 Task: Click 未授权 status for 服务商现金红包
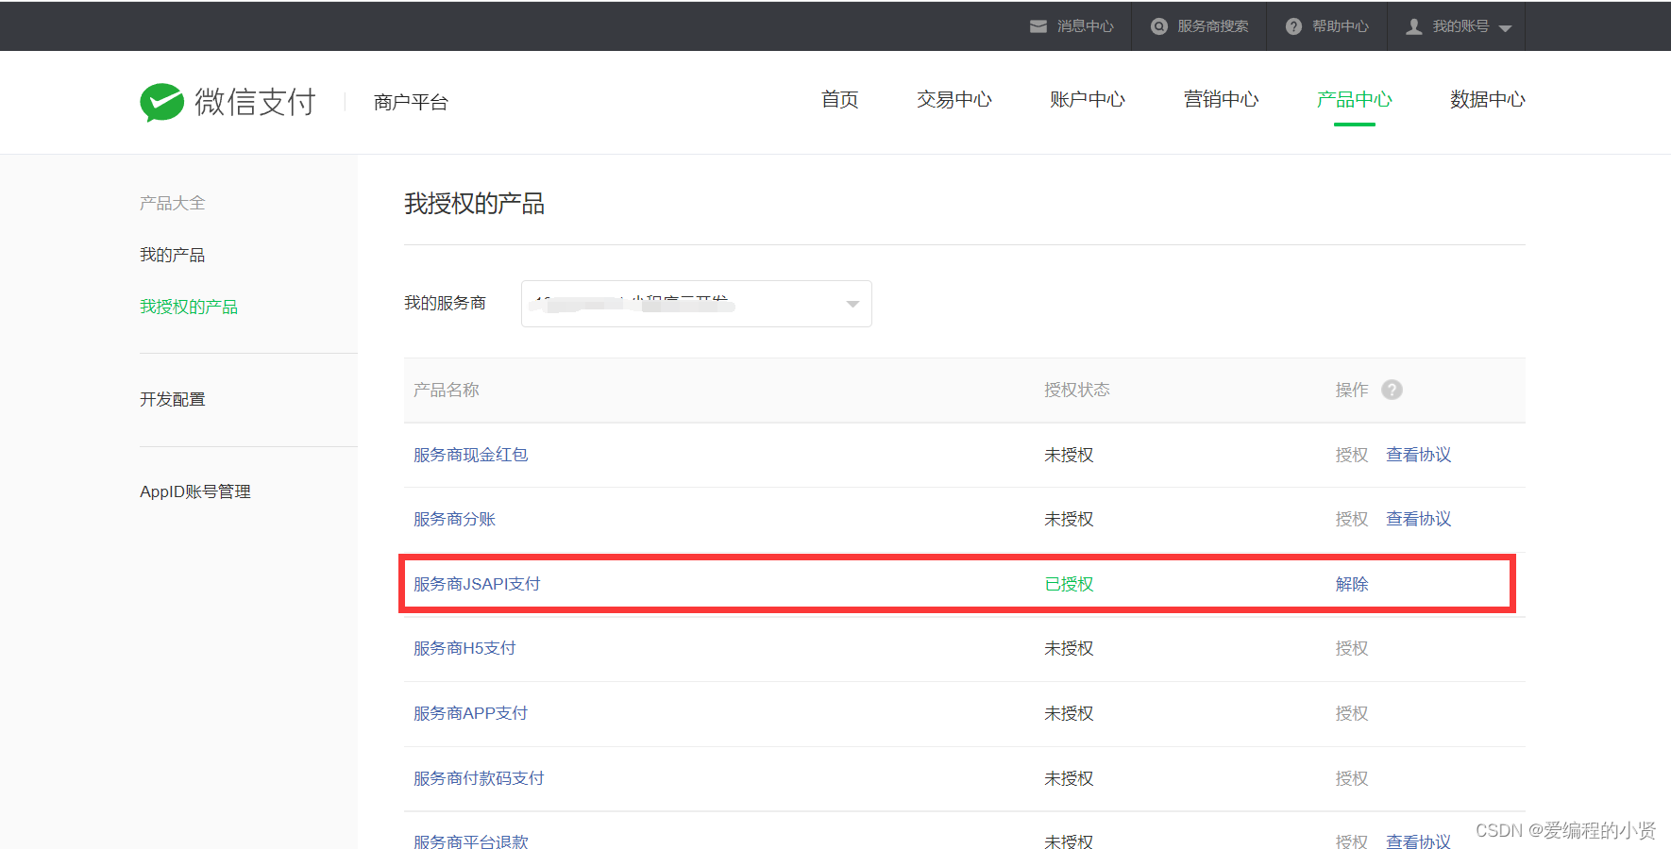[1069, 455]
